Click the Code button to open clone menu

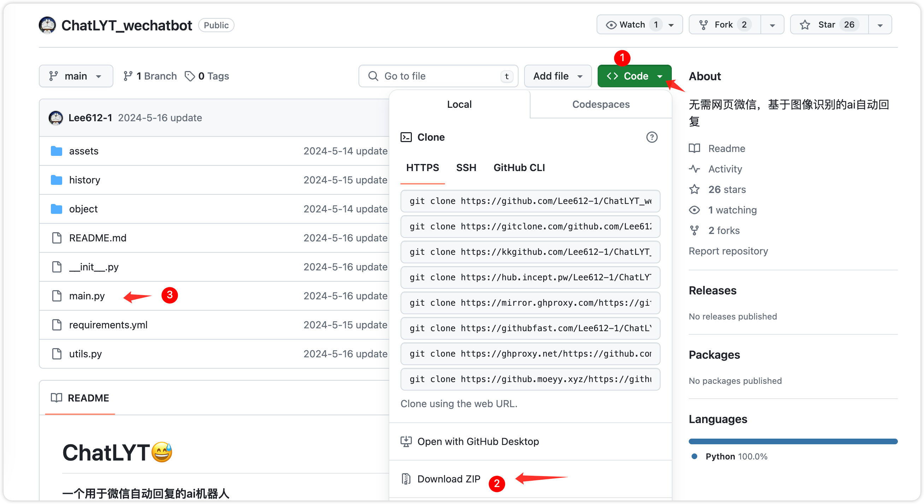pyautogui.click(x=633, y=76)
